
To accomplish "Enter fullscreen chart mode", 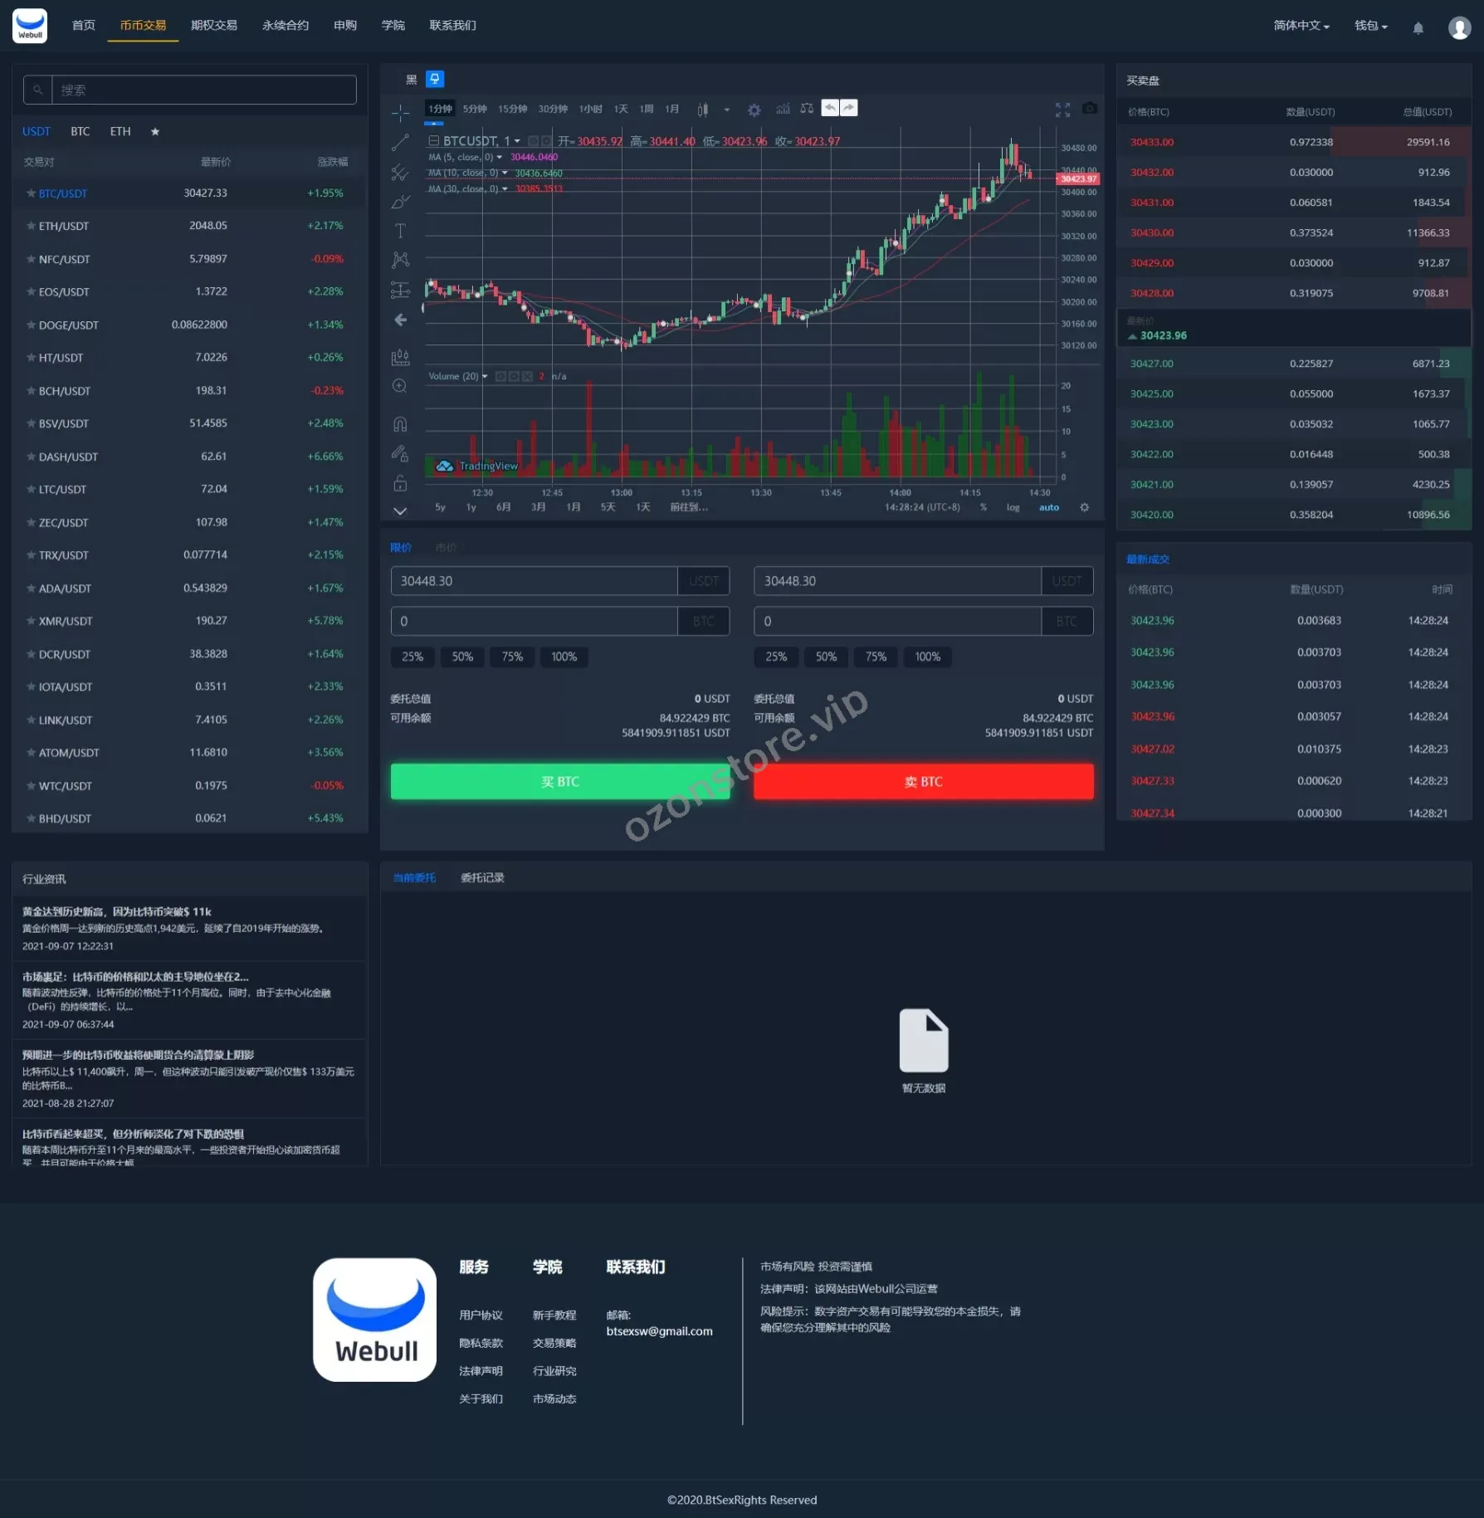I will point(1062,110).
